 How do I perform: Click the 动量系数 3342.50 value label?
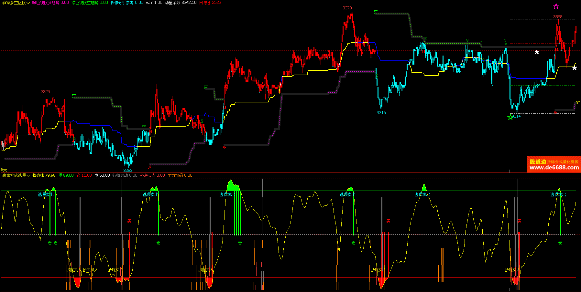(180, 3)
